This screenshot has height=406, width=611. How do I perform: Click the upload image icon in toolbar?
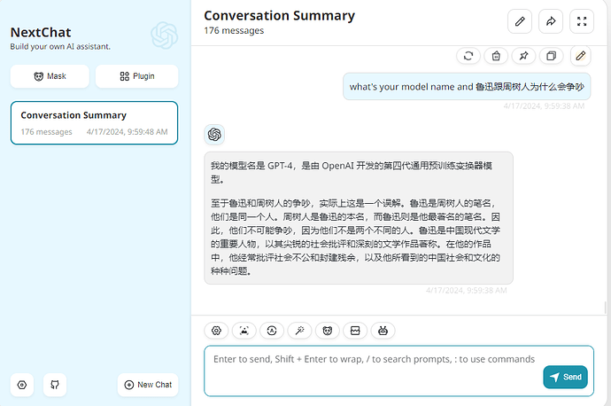(x=244, y=331)
